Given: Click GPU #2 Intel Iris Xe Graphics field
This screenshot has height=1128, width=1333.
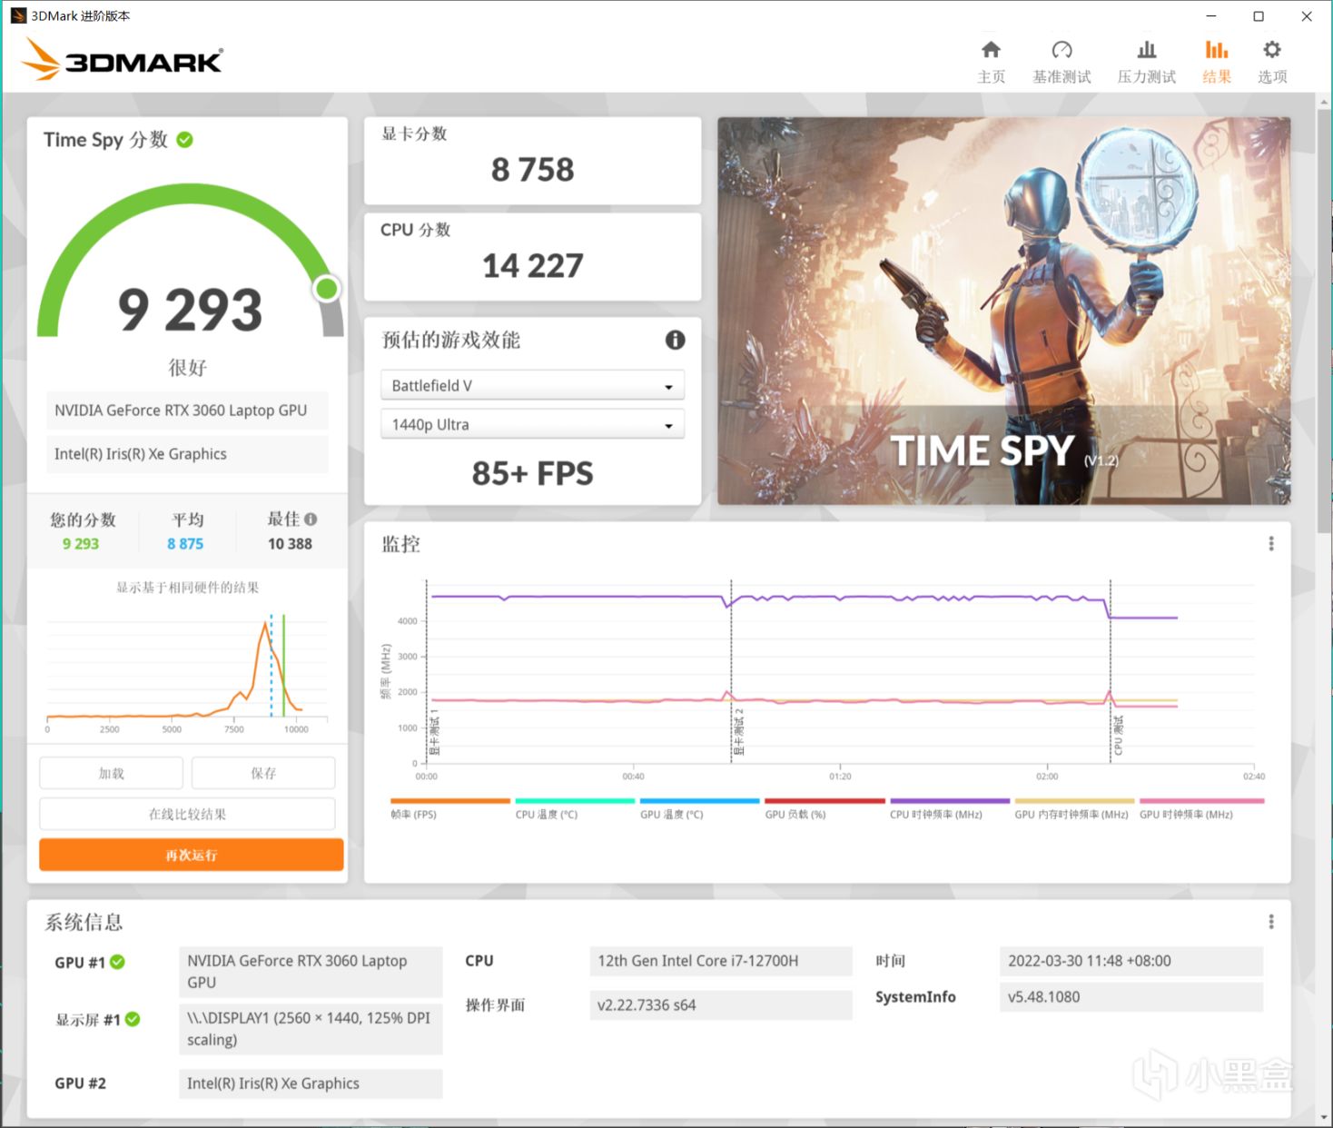Looking at the screenshot, I should coord(311,1083).
